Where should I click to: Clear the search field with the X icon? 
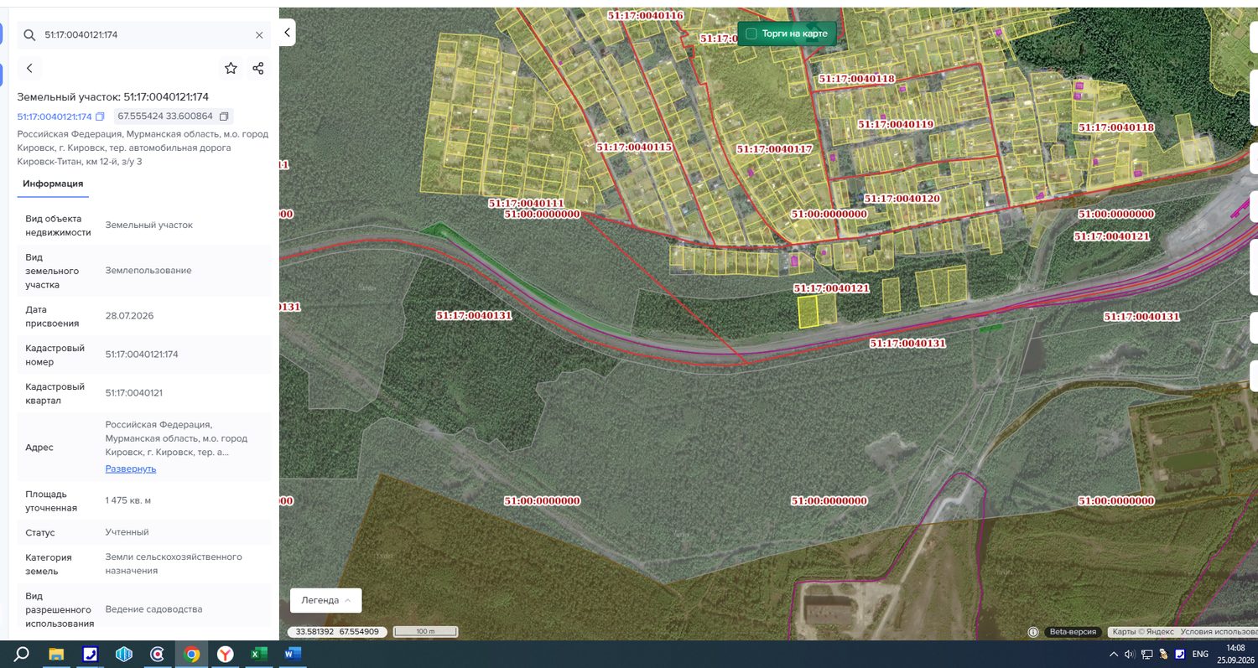pos(259,35)
